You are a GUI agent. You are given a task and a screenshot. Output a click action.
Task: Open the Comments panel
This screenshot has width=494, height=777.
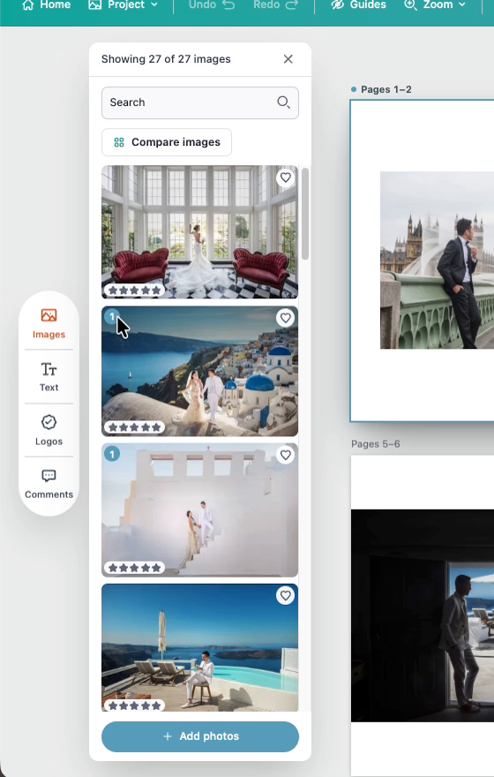(49, 484)
